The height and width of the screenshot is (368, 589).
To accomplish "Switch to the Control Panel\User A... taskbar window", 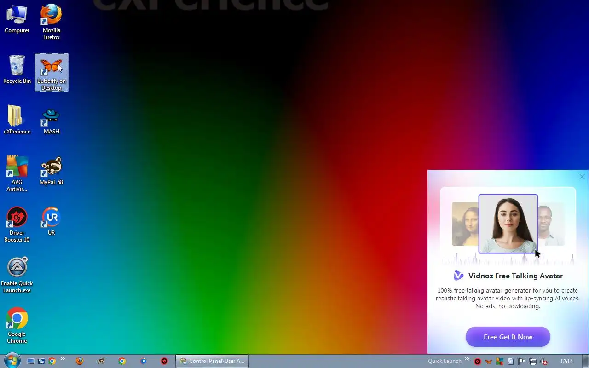I will tap(212, 361).
